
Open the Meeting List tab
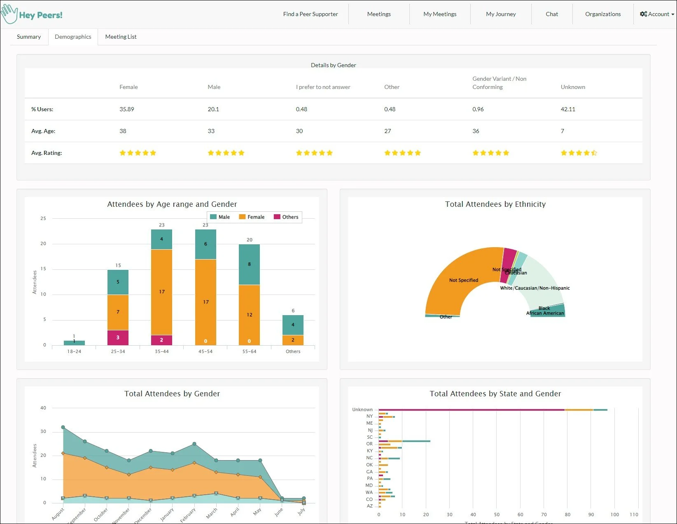pyautogui.click(x=121, y=37)
